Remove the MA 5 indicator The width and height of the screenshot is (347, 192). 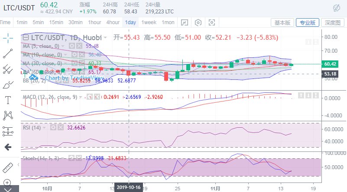(x=79, y=46)
